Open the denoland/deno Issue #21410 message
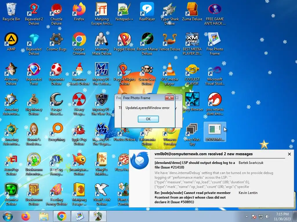The width and height of the screenshot is (297, 222). [x=195, y=165]
